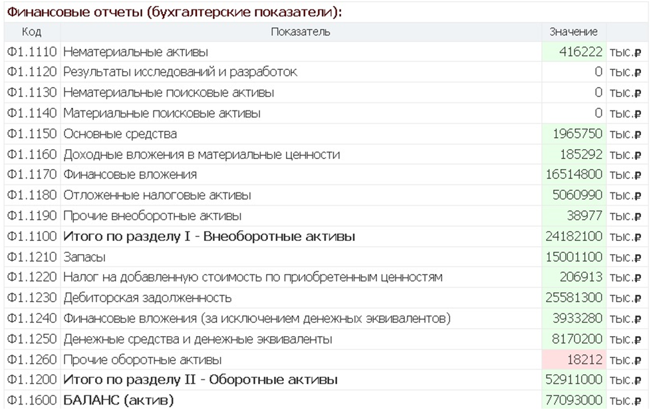Select value 52911000
The height and width of the screenshot is (410, 651).
point(574,379)
